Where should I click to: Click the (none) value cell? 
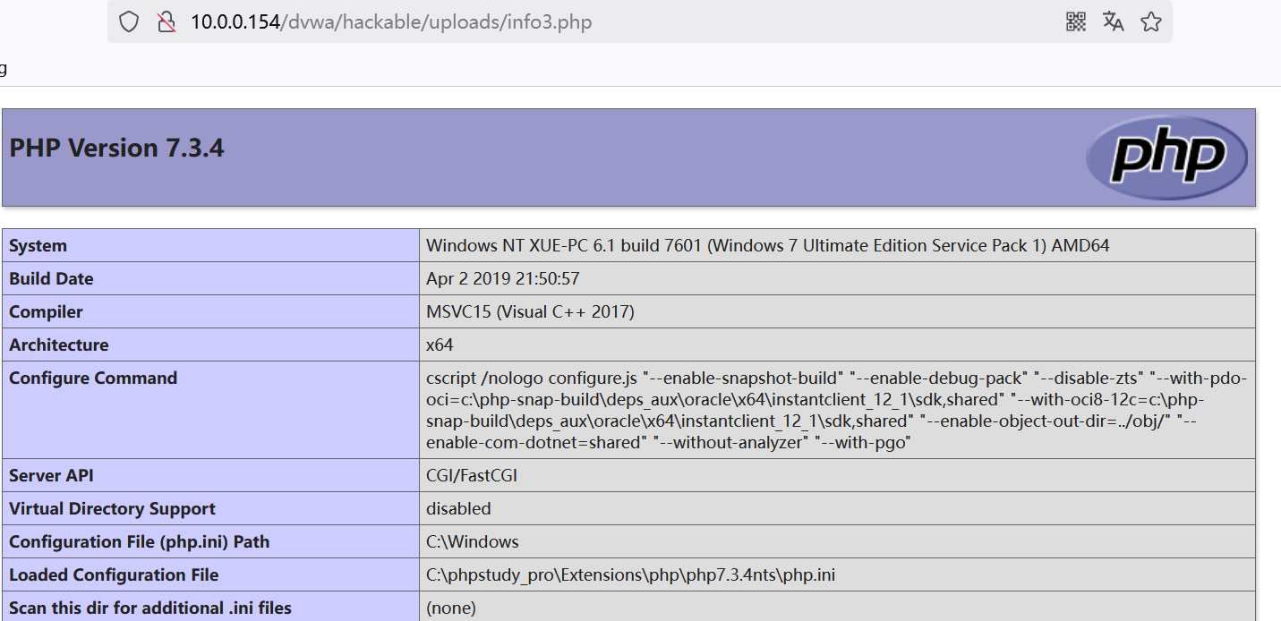pyautogui.click(x=837, y=607)
